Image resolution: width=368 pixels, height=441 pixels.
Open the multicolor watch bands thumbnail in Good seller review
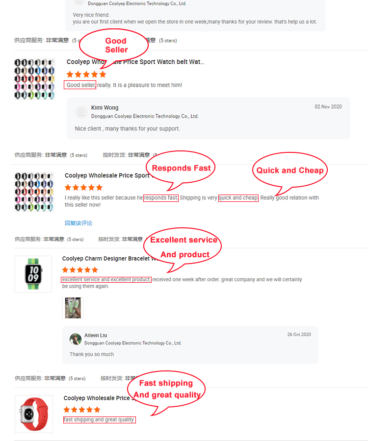[x=35, y=79]
